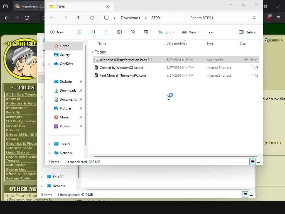Click the Copy icon in toolbar
The height and width of the screenshot is (214, 285).
(x=92, y=32)
